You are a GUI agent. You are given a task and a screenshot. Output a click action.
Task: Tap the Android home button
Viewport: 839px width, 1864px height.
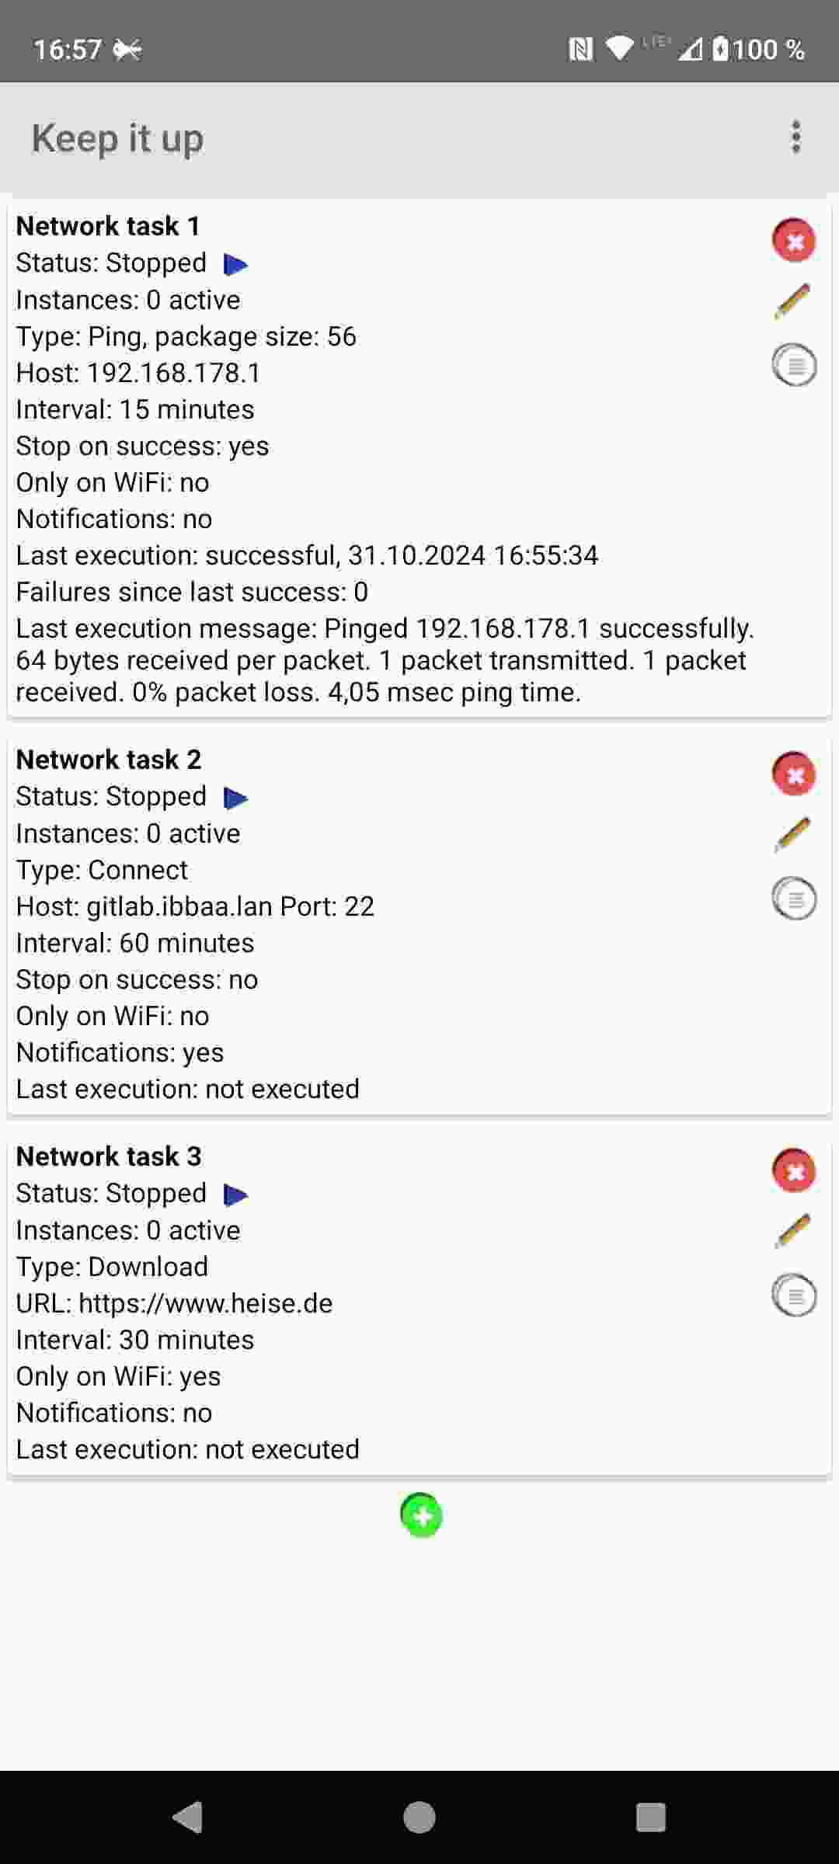(419, 1817)
